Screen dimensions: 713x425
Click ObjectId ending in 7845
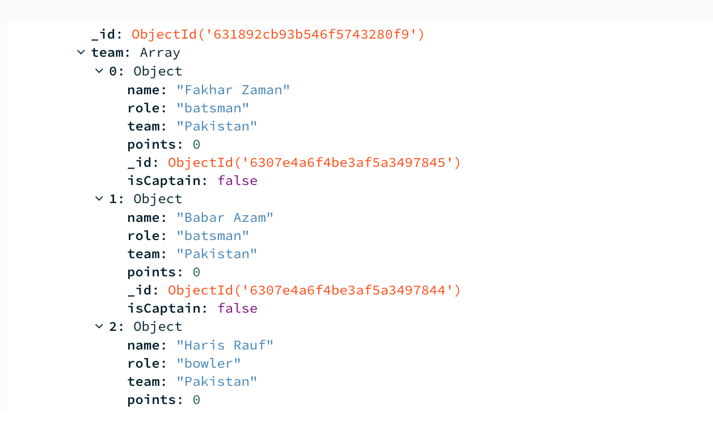314,163
